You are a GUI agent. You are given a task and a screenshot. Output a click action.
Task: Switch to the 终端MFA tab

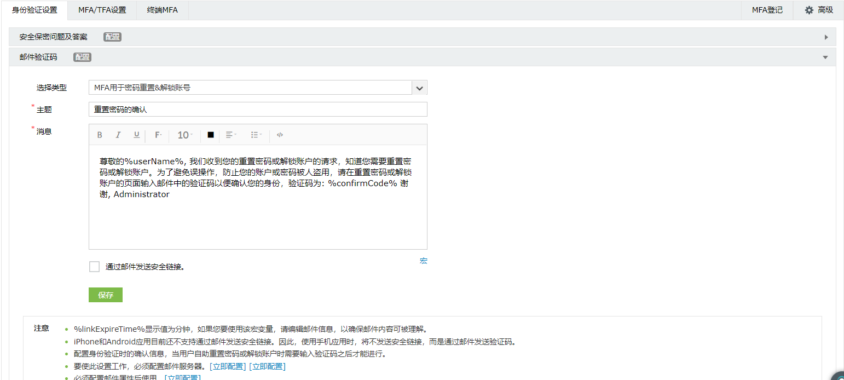click(x=162, y=10)
